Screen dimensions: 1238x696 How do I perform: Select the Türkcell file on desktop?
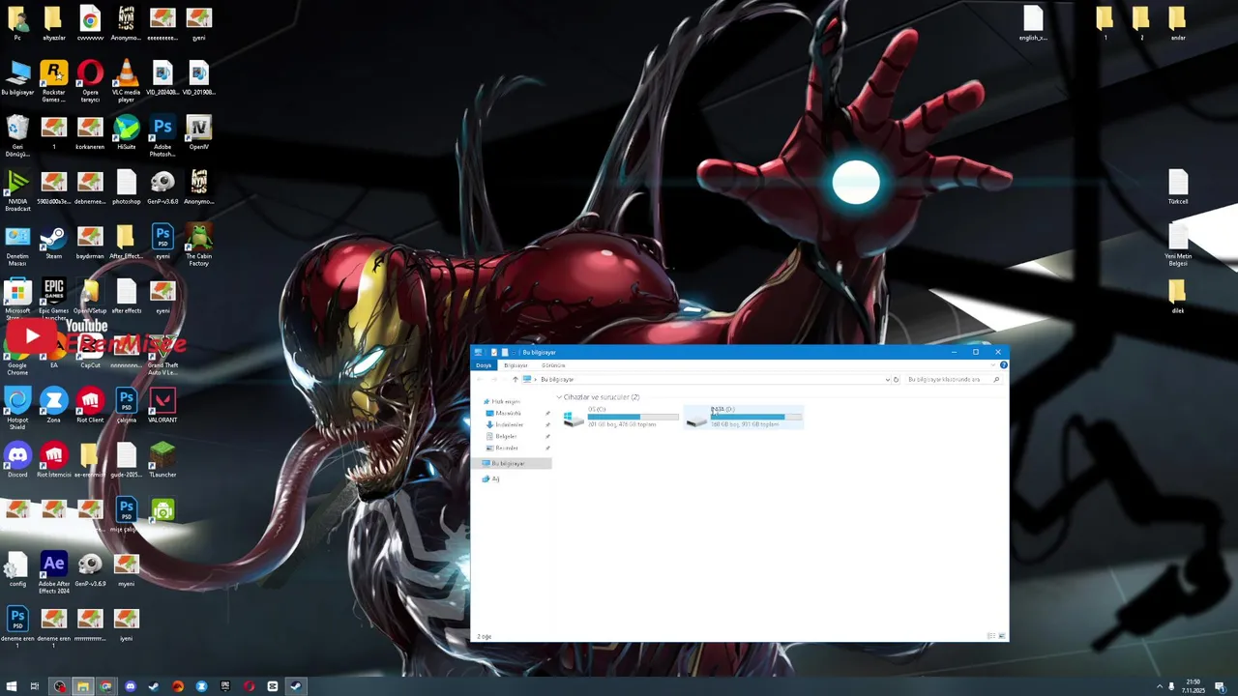(1178, 187)
